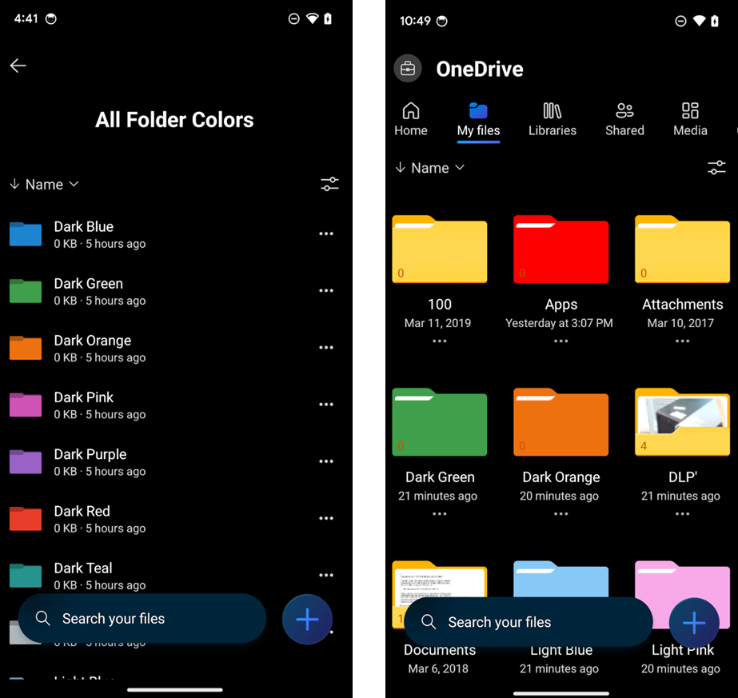Tap Search your files in OneDrive screen
Image resolution: width=738 pixels, height=698 pixels.
coord(528,622)
